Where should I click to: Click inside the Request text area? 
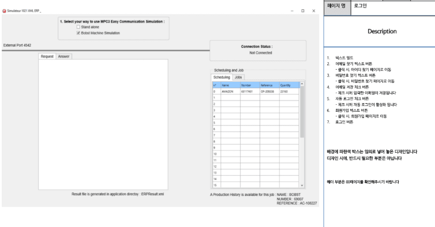(103, 124)
